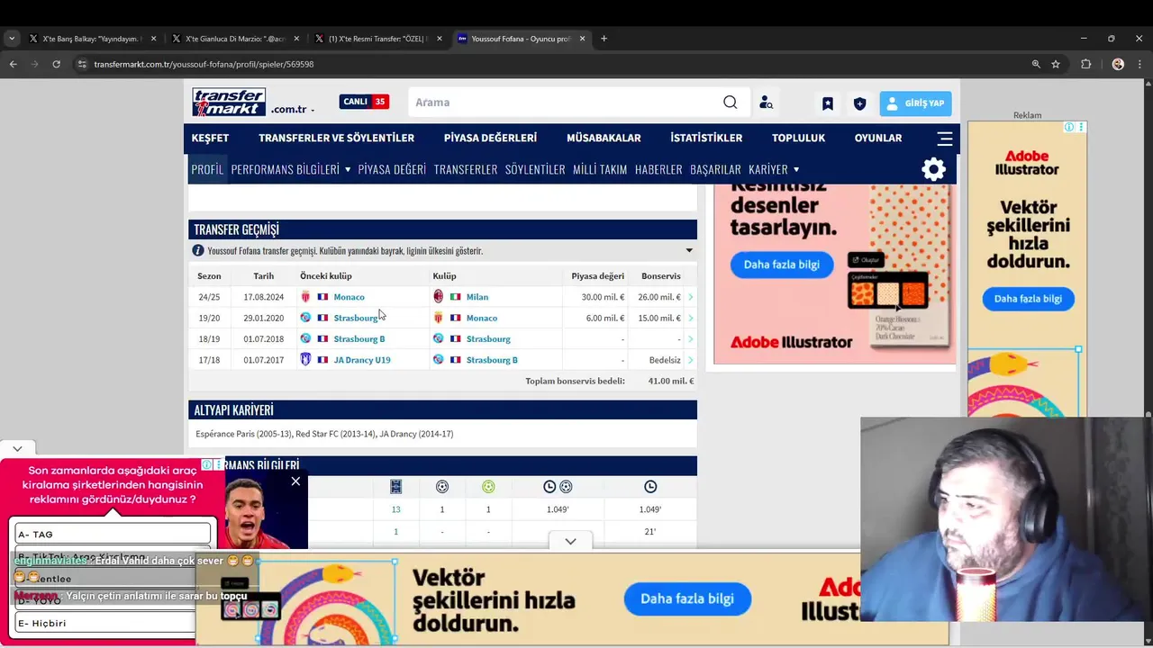Screen dimensions: 1153x648
Task: Open the browser extensions puzzle icon
Action: [x=1085, y=64]
